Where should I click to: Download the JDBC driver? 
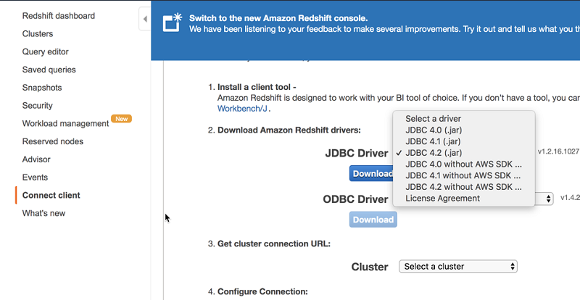click(x=371, y=173)
